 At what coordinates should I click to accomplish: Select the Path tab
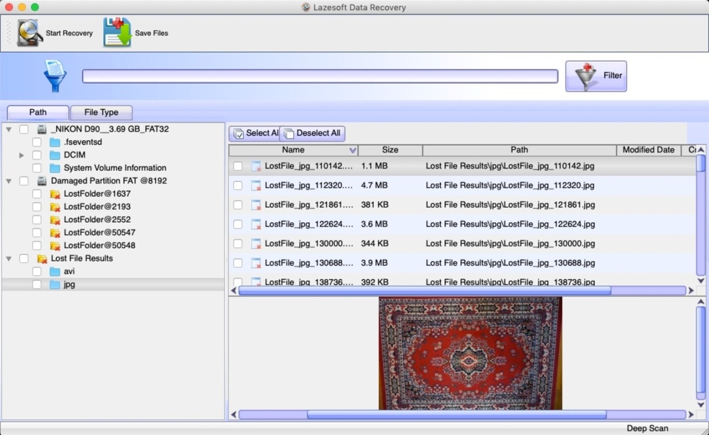[x=37, y=112]
